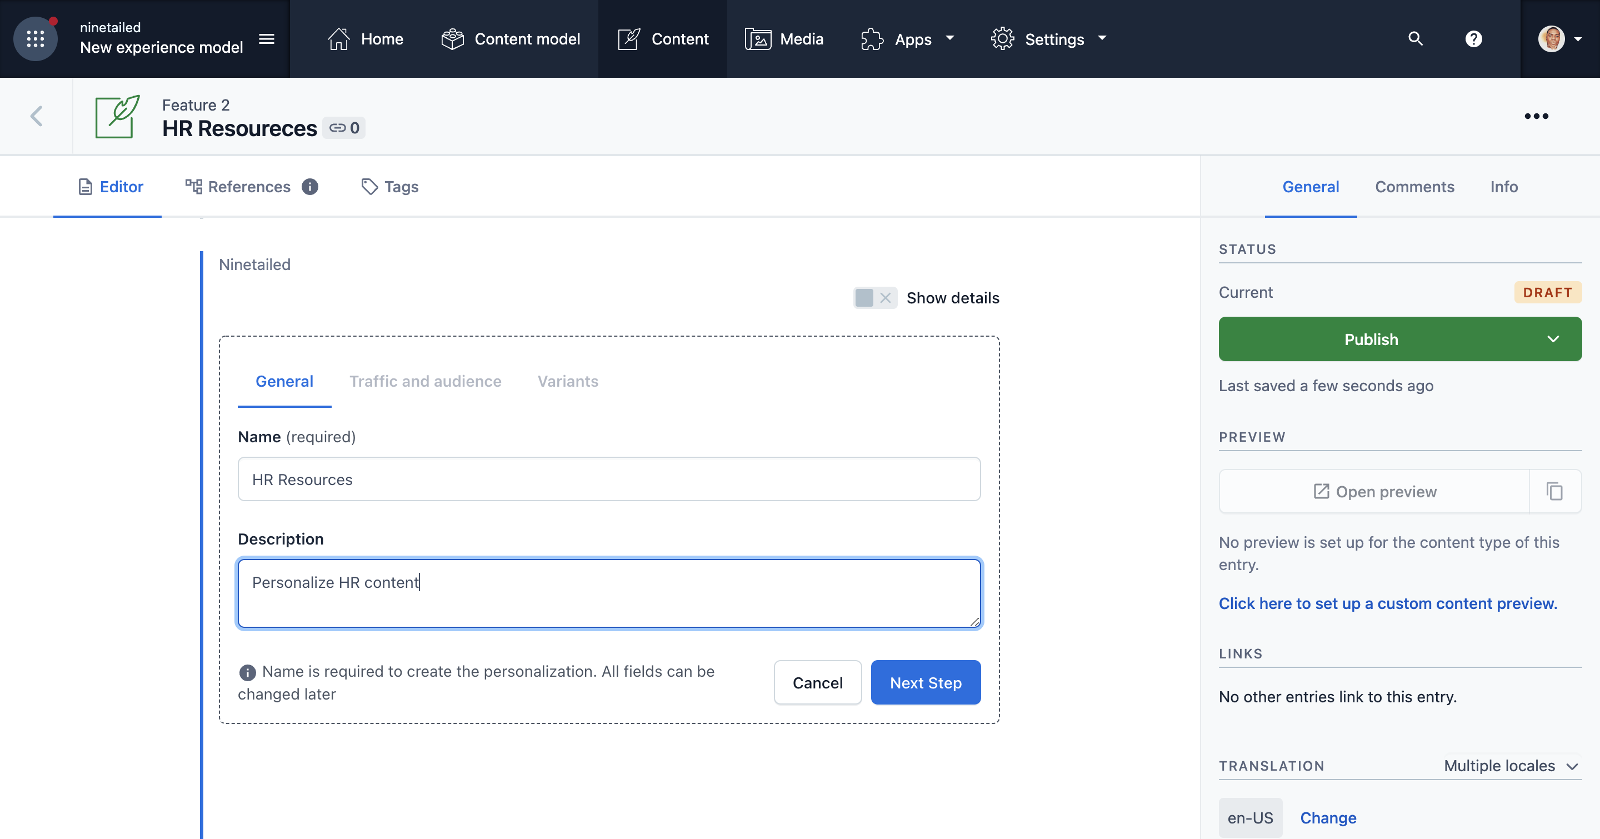Open the Comments tab
Viewport: 1600px width, 839px height.
[1414, 186]
